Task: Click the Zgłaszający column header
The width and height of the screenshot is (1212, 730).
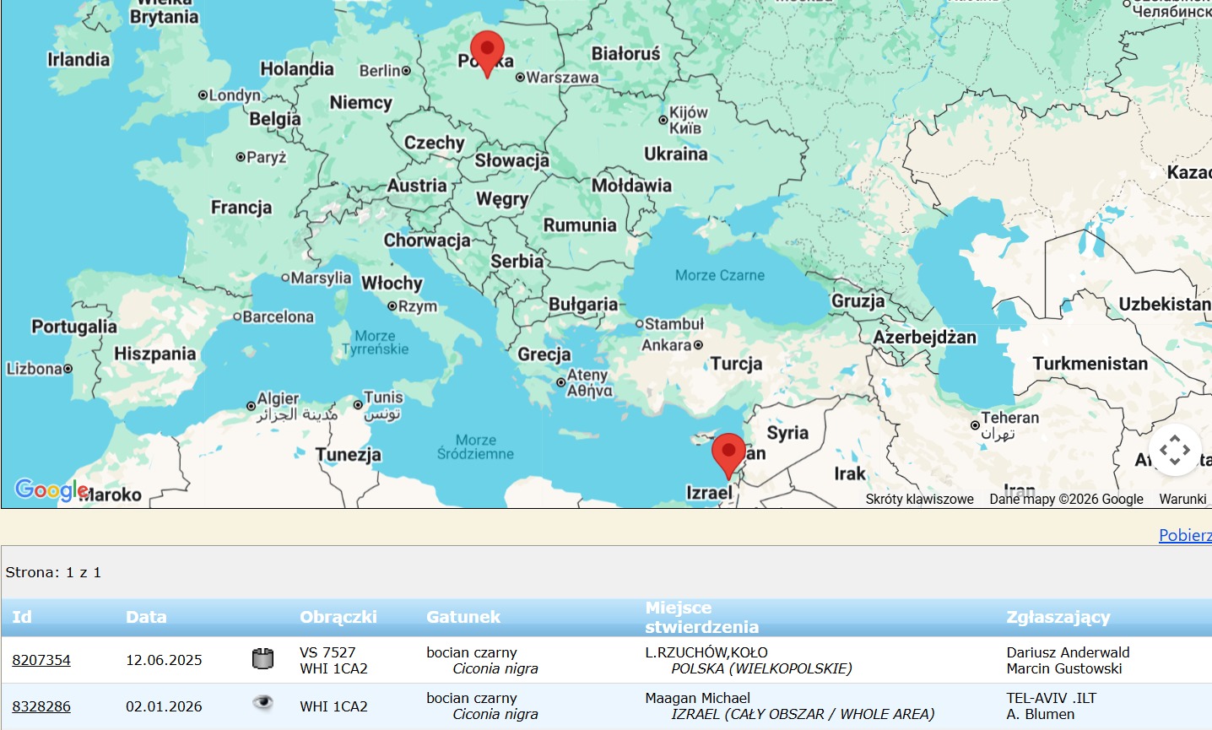Action: coord(1058,617)
